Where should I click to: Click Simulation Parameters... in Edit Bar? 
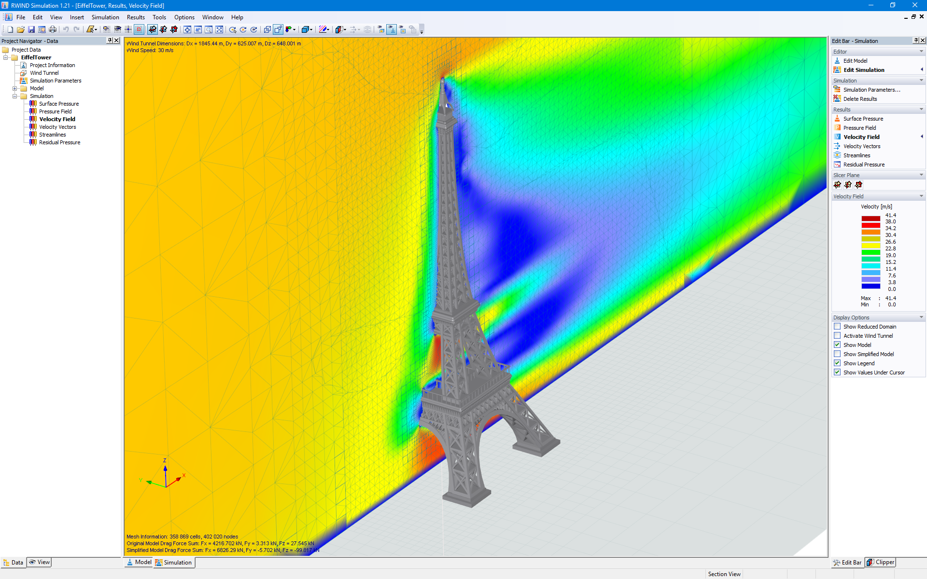pos(871,90)
